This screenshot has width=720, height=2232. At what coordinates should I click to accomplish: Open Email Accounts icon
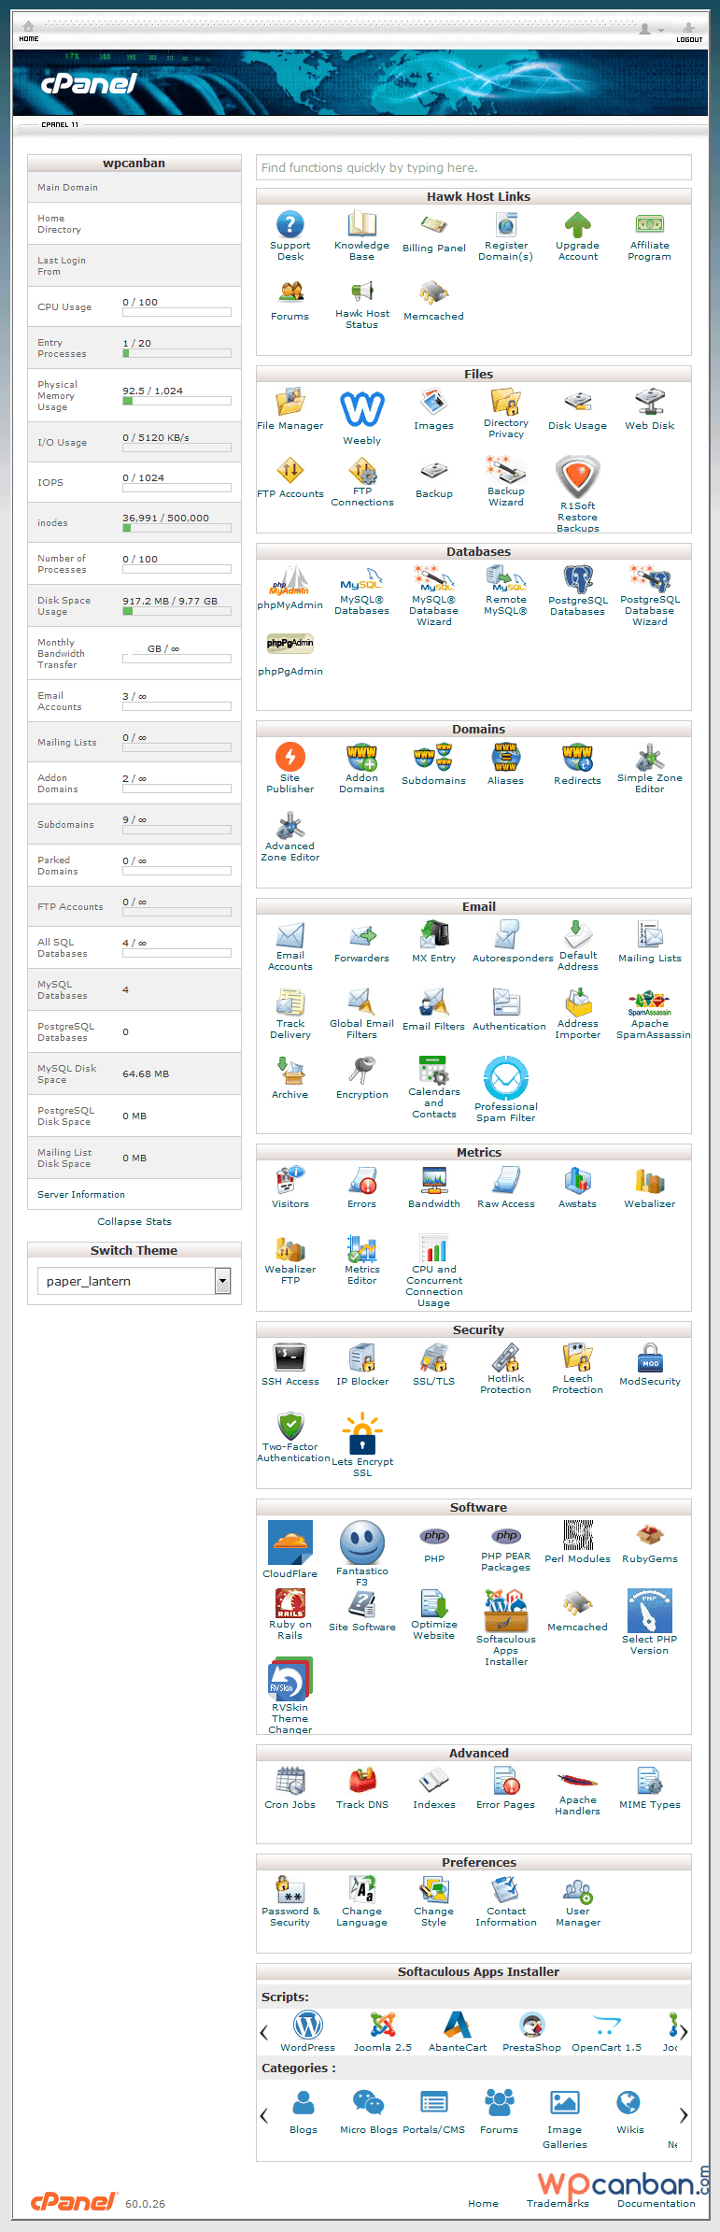[290, 934]
